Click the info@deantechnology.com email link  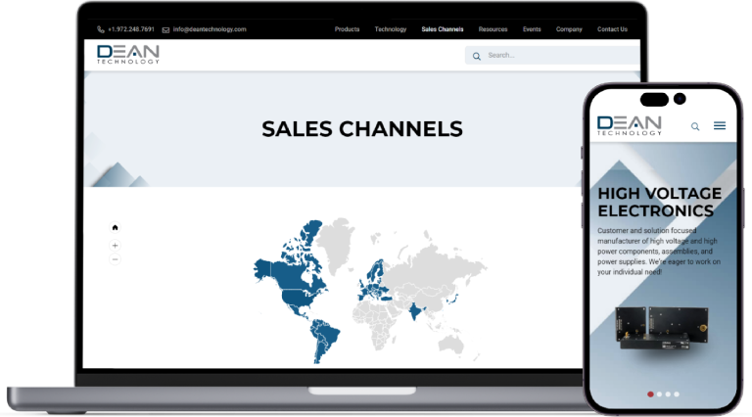click(210, 29)
